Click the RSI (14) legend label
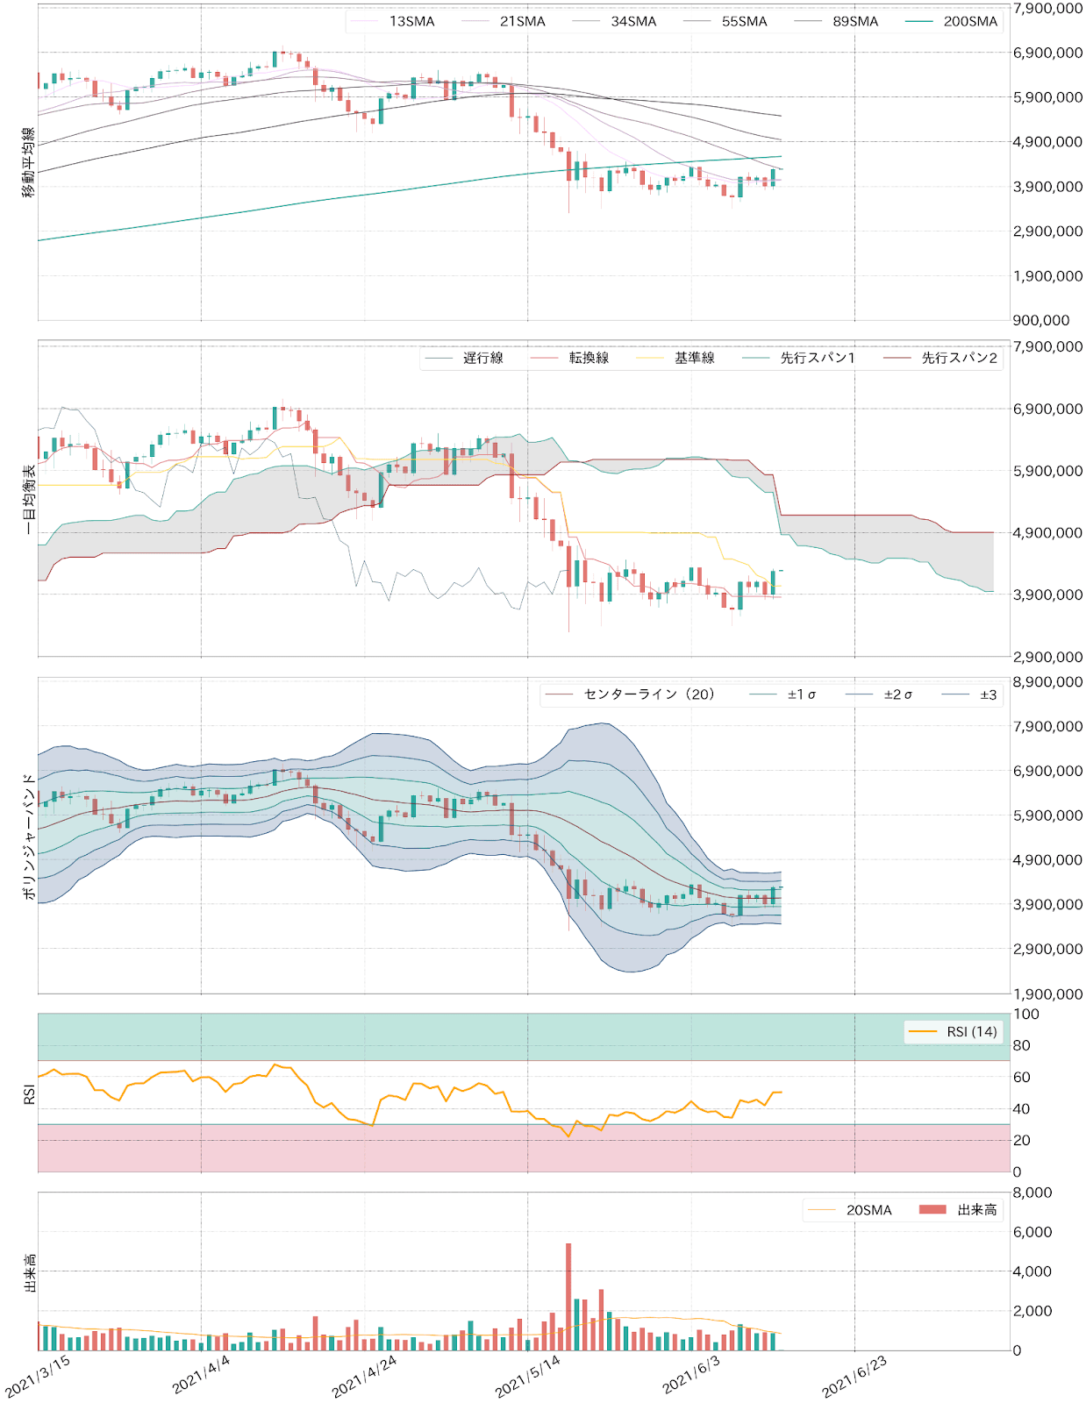Image resolution: width=1086 pixels, height=1403 pixels. pyautogui.click(x=971, y=1031)
